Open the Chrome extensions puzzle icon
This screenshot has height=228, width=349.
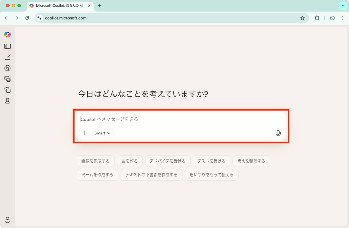click(317, 18)
